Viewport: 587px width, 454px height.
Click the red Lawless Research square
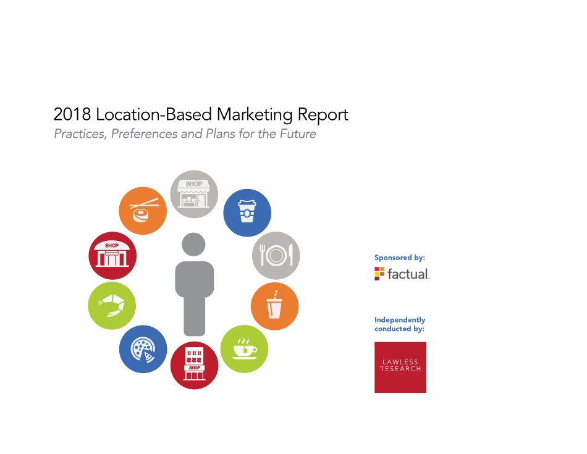click(400, 367)
